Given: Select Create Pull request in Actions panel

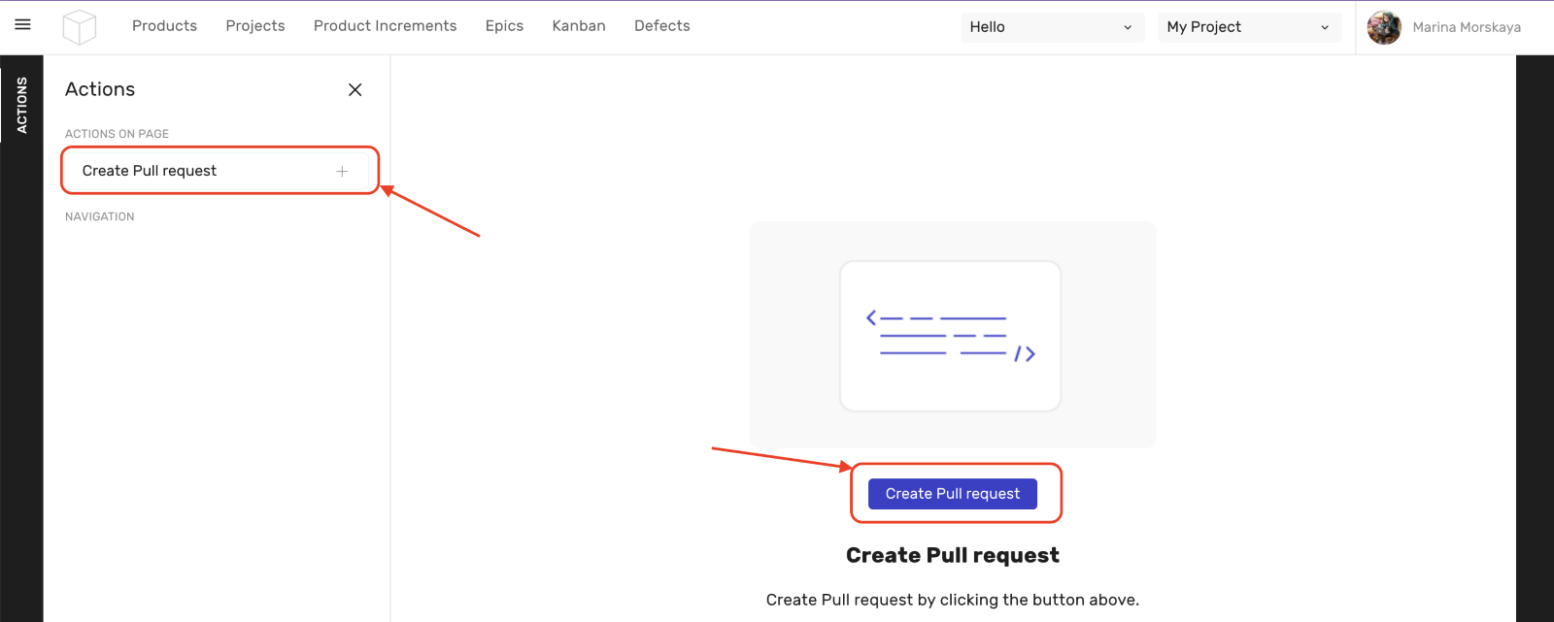Looking at the screenshot, I should (x=150, y=171).
